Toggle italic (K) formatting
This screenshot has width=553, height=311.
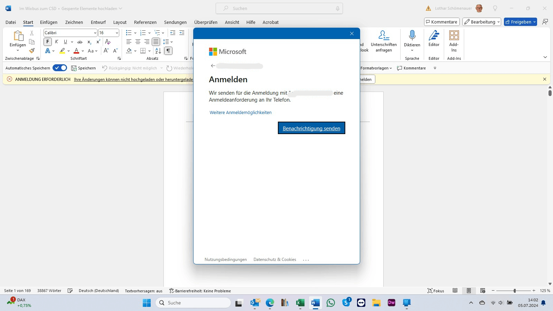(x=57, y=42)
